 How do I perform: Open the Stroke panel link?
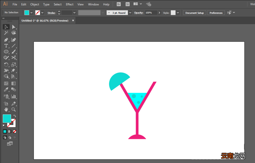tap(52, 13)
